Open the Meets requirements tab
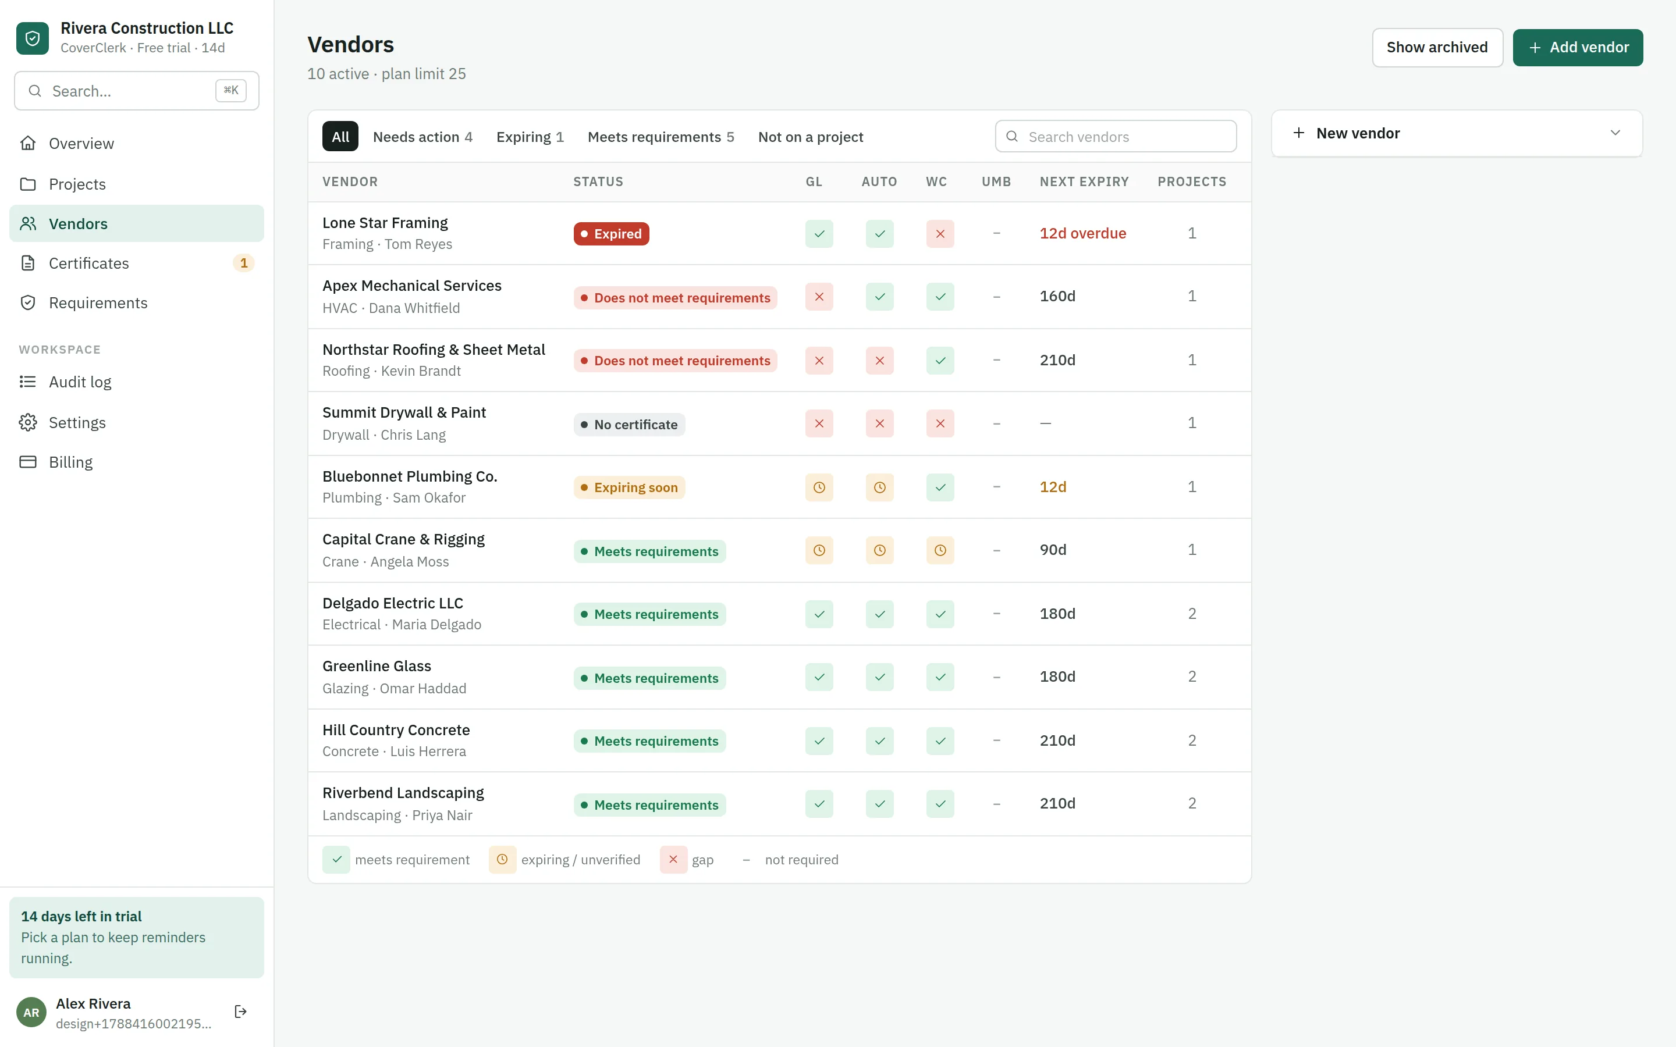 tap(661, 137)
